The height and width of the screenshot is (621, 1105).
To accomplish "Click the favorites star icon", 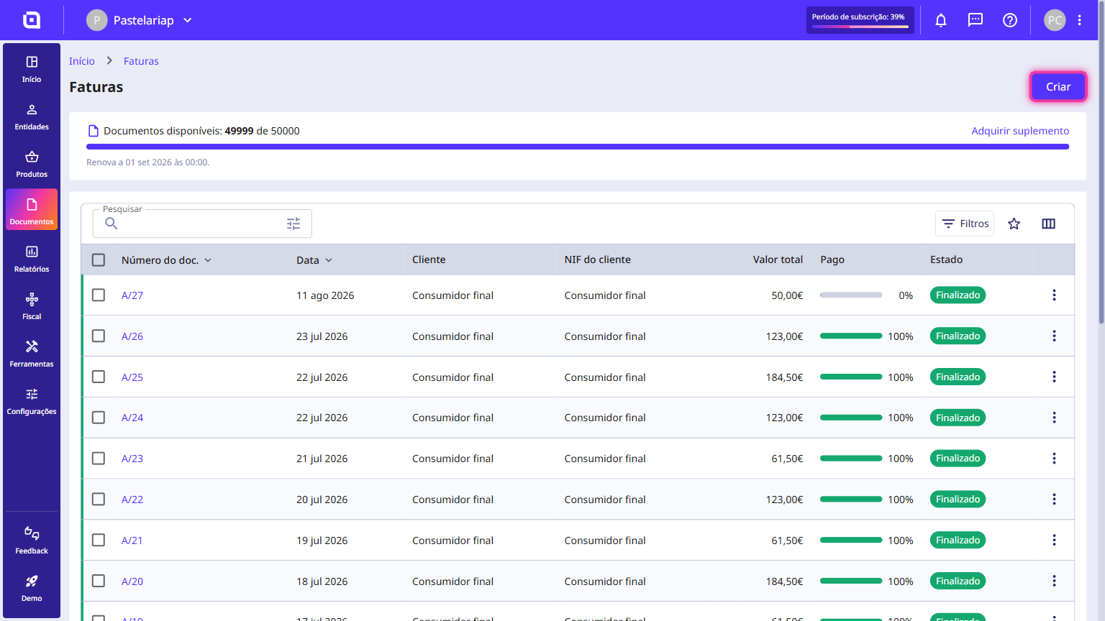I will (x=1014, y=224).
